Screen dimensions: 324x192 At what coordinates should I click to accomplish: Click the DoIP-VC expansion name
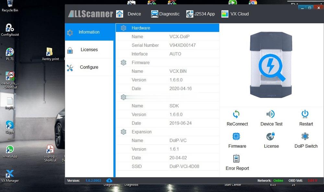point(178,140)
